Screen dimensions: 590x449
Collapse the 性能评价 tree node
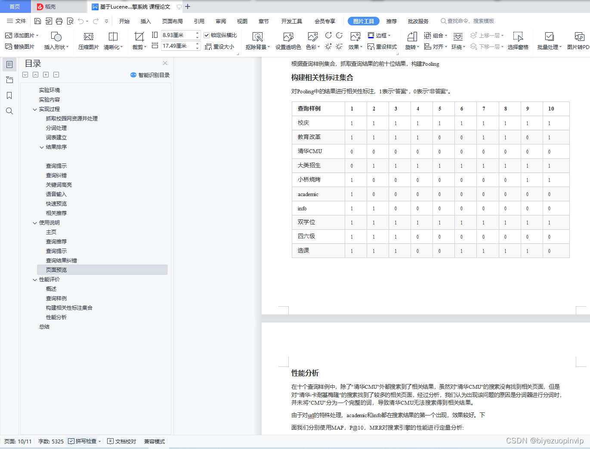click(x=35, y=280)
